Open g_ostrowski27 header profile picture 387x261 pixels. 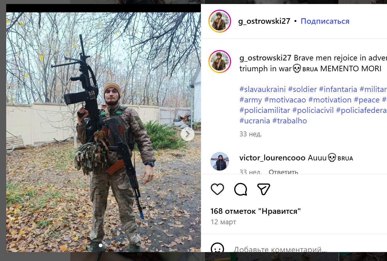tap(220, 21)
